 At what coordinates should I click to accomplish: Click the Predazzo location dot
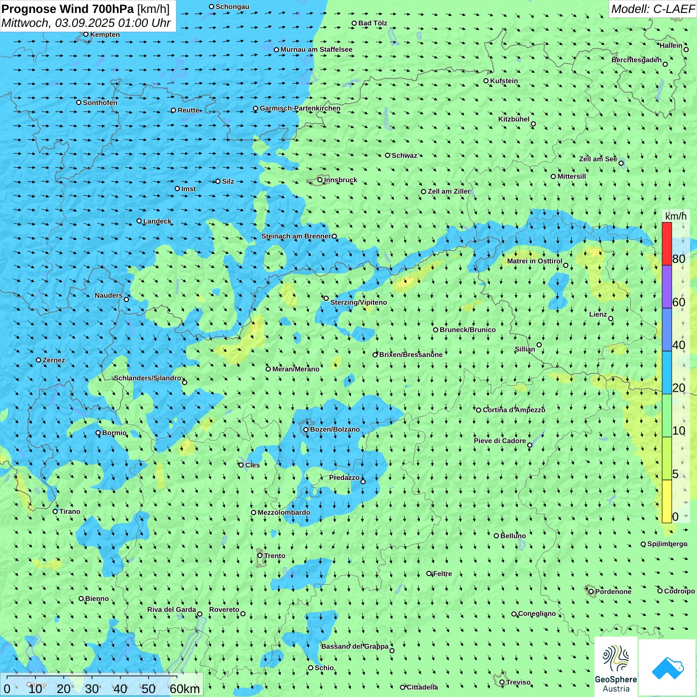(x=363, y=481)
